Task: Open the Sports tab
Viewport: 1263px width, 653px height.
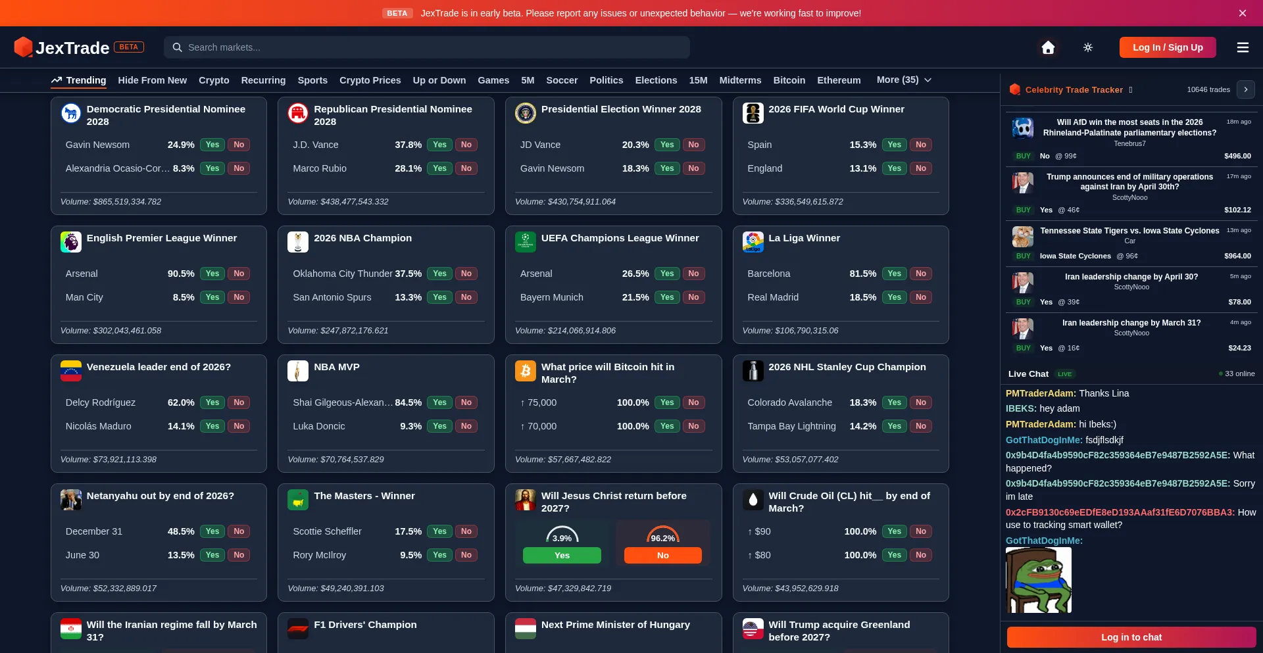Action: 312,80
